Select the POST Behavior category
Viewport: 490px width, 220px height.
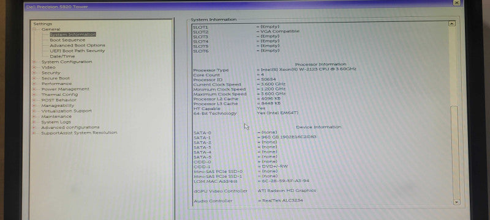click(x=58, y=100)
